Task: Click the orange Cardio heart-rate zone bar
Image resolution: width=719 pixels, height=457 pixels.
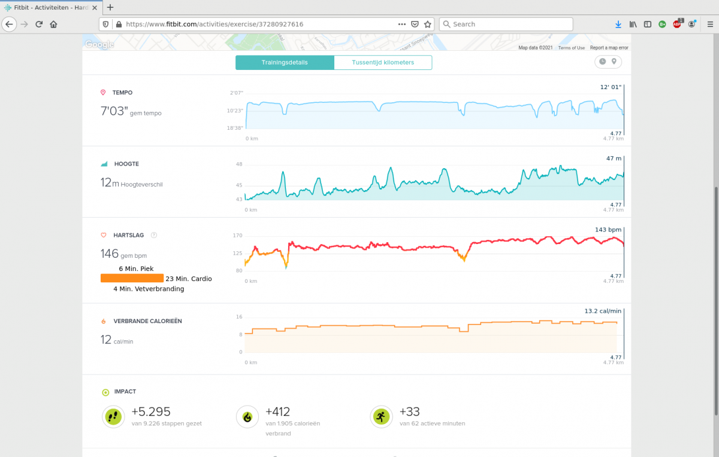Action: pos(132,278)
